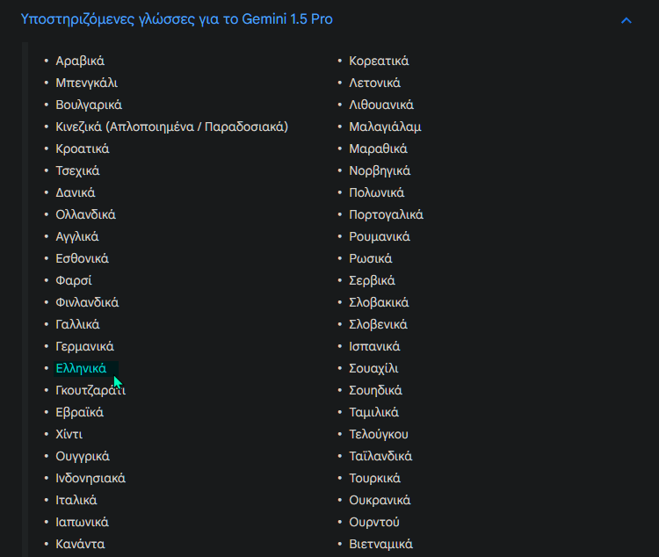
Task: Collapse the section with the chevron-up icon
Action: [x=626, y=20]
